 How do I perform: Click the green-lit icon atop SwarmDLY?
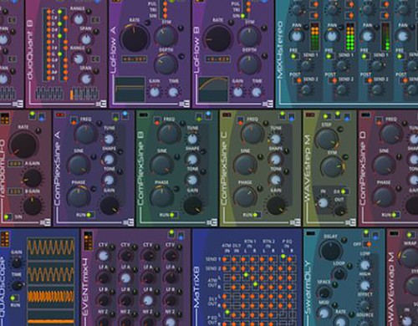(366, 233)
